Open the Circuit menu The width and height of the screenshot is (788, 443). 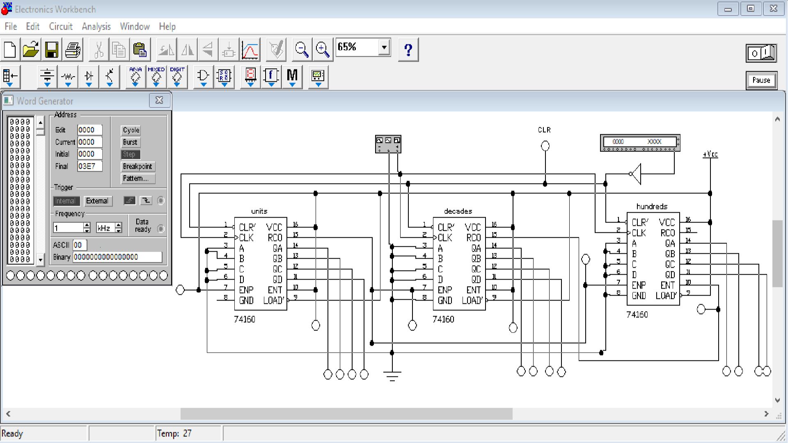61,27
